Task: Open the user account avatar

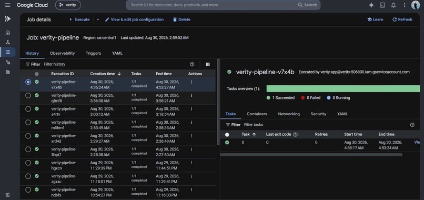Action: (x=416, y=5)
